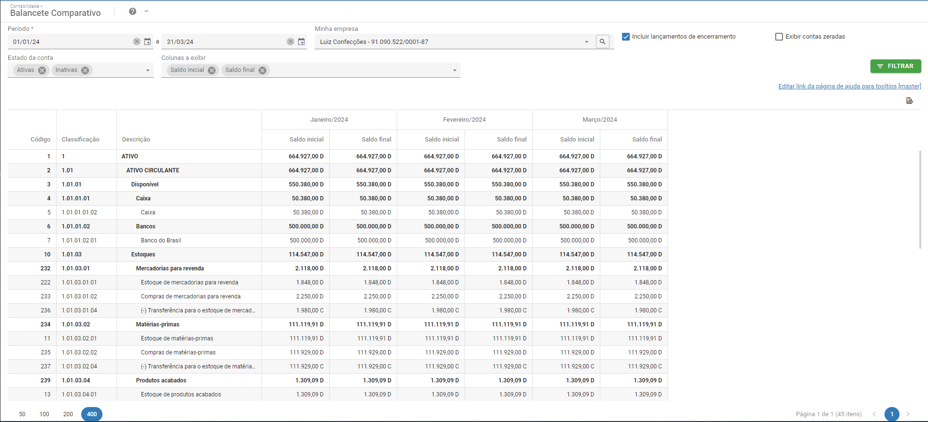Click the table's vertical scrollbar
Image resolution: width=928 pixels, height=422 pixels.
tap(920, 199)
